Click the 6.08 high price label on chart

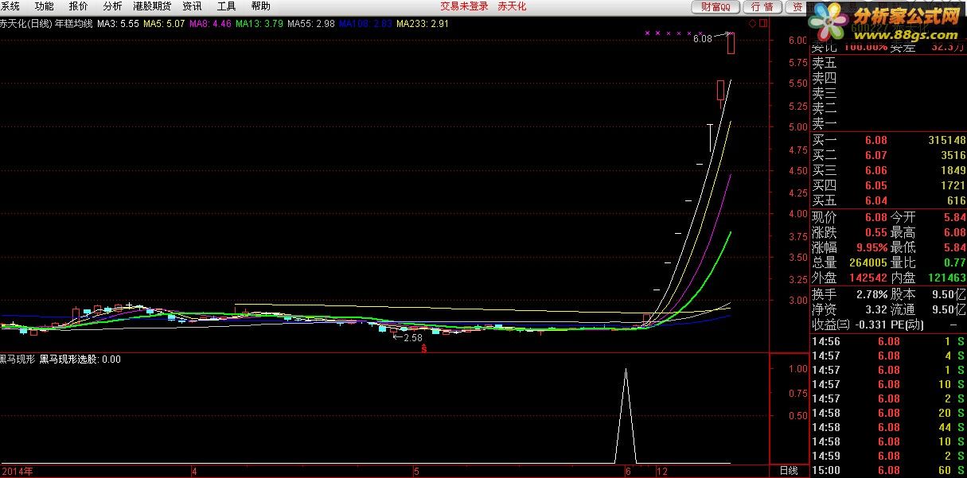703,38
